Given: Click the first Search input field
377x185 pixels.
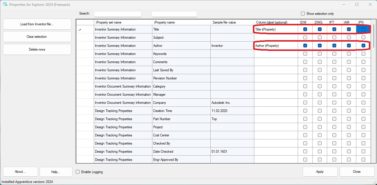Looking at the screenshot, I should click(118, 14).
